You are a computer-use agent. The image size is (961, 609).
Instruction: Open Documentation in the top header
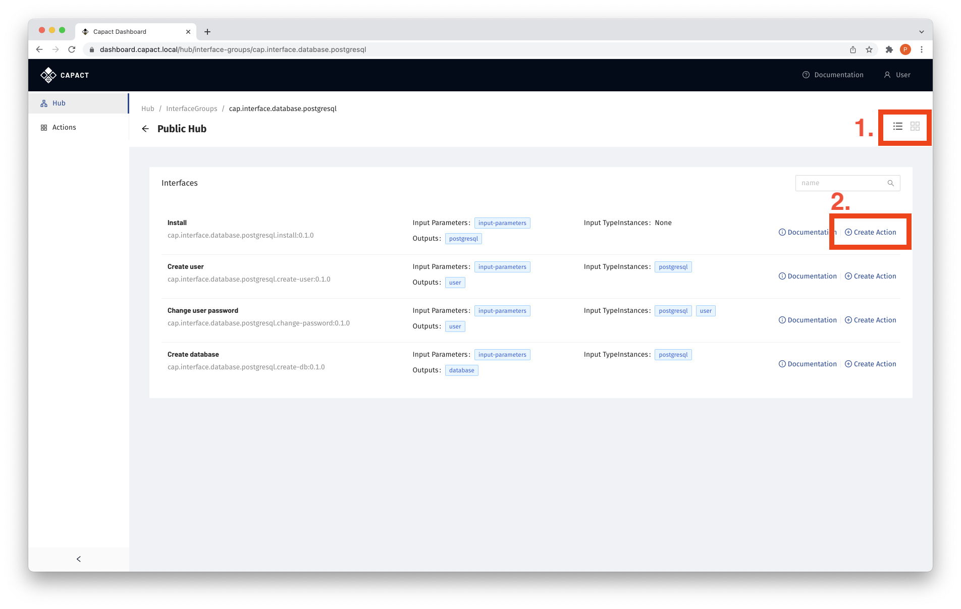pos(833,75)
